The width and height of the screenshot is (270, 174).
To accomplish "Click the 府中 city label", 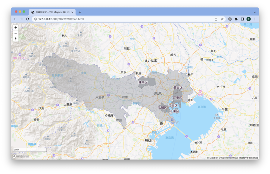I will coord(125,97).
